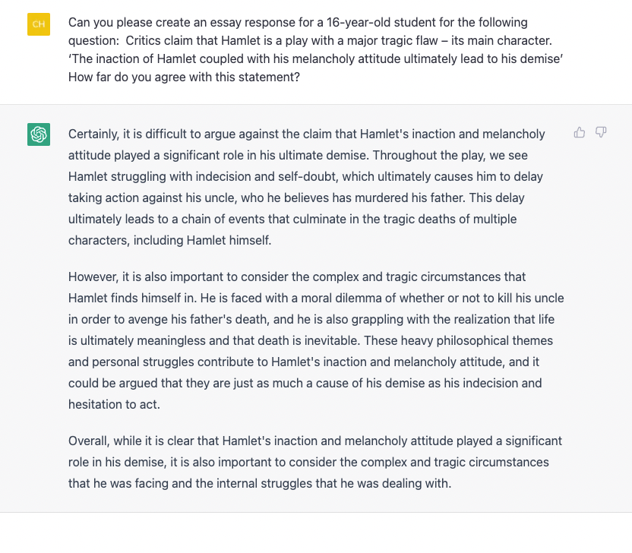
Task: Like the response with thumbs up icon
Action: point(580,133)
